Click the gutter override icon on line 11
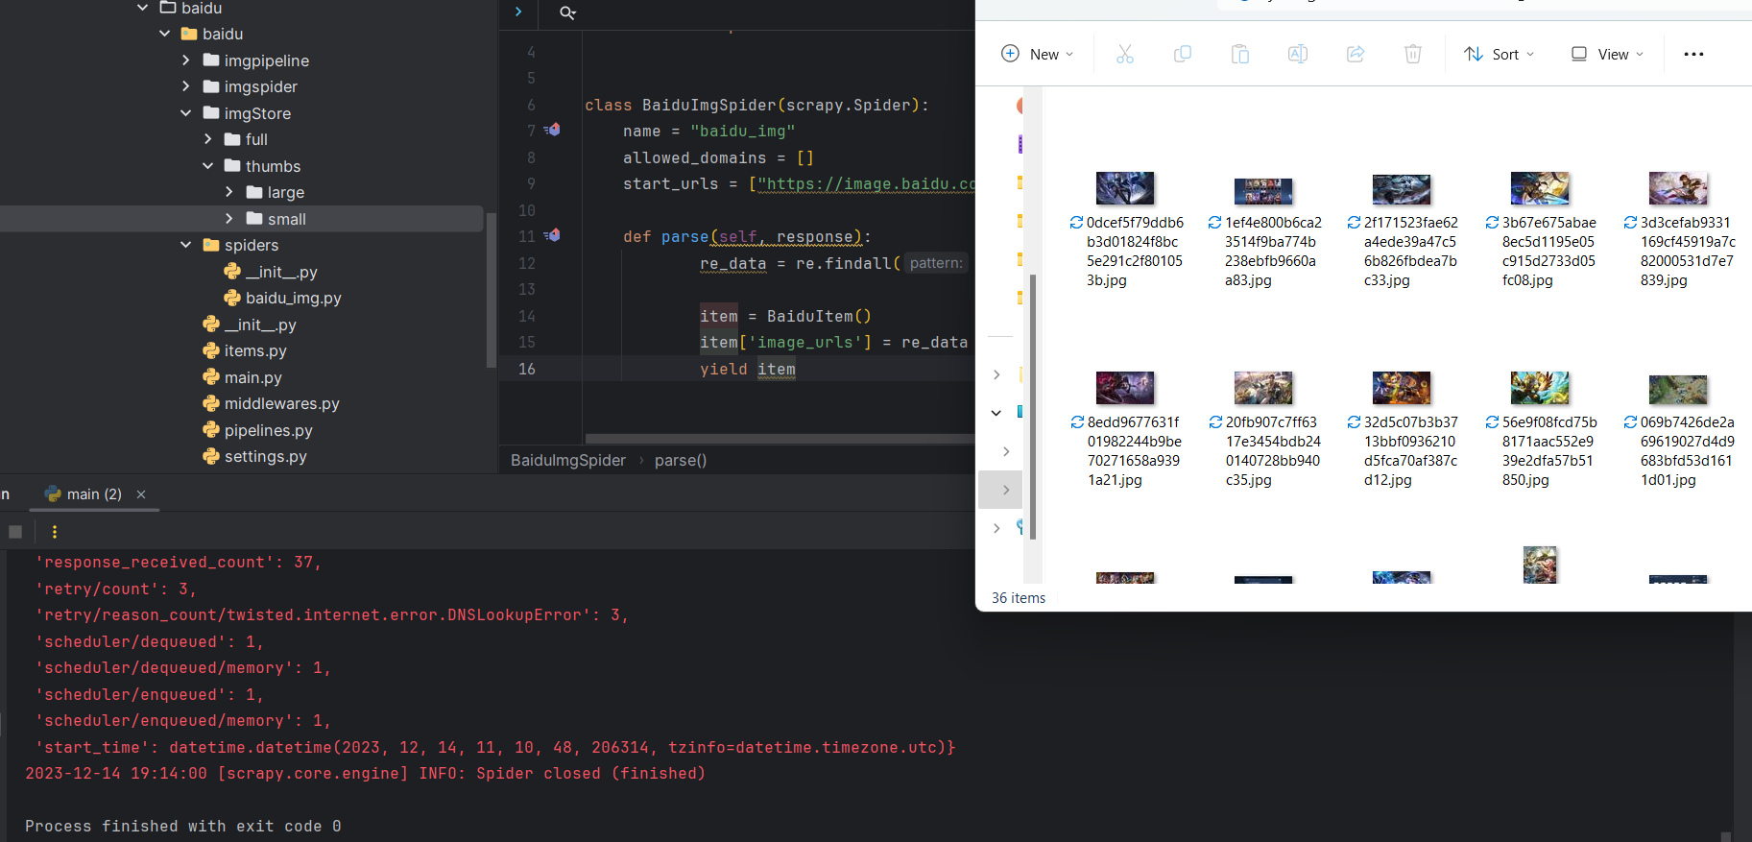1752x842 pixels. 552,235
